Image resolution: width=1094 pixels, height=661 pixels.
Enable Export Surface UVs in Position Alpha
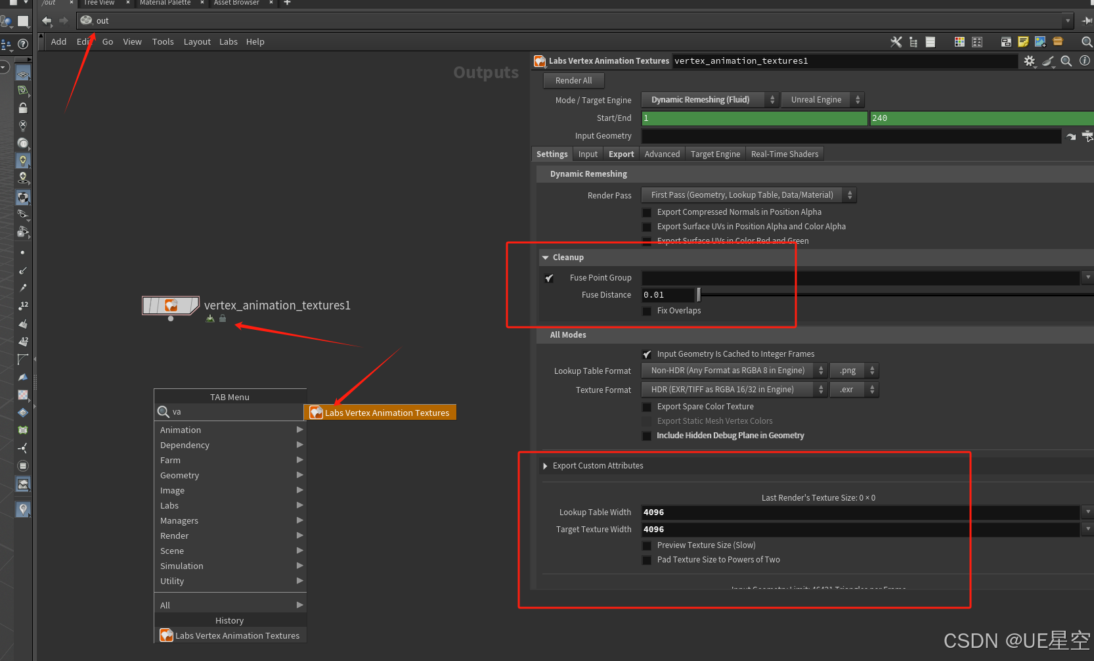(x=647, y=227)
